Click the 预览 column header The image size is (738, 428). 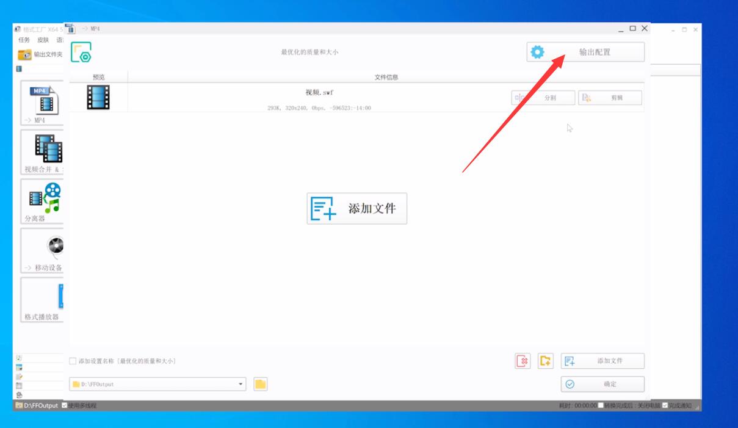point(98,77)
